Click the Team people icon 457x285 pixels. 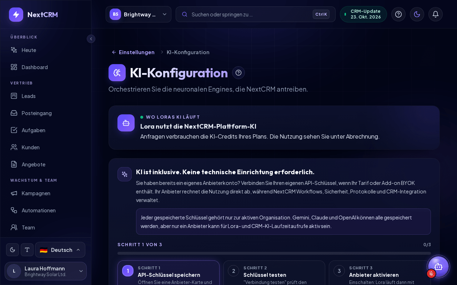[x=14, y=227]
